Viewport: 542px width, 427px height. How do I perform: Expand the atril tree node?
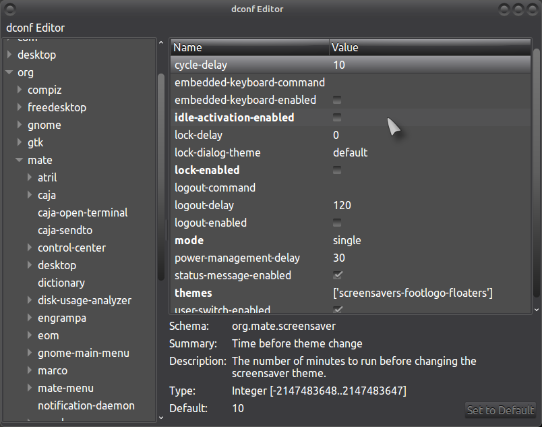30,177
